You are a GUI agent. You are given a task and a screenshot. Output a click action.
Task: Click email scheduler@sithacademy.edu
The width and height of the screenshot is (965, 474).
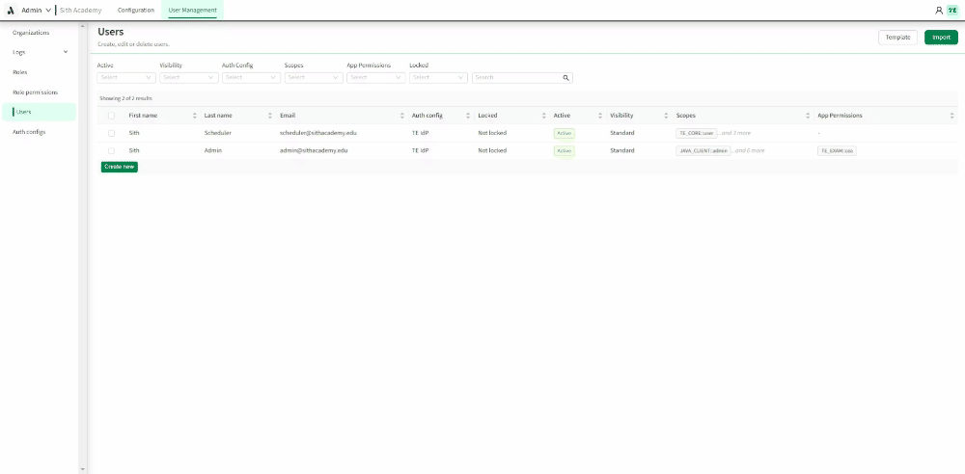pyautogui.click(x=318, y=133)
